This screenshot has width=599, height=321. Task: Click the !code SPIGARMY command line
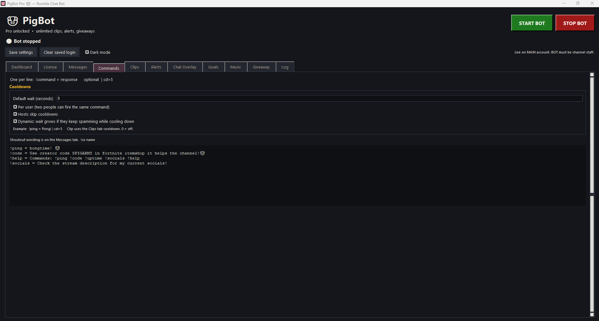107,153
